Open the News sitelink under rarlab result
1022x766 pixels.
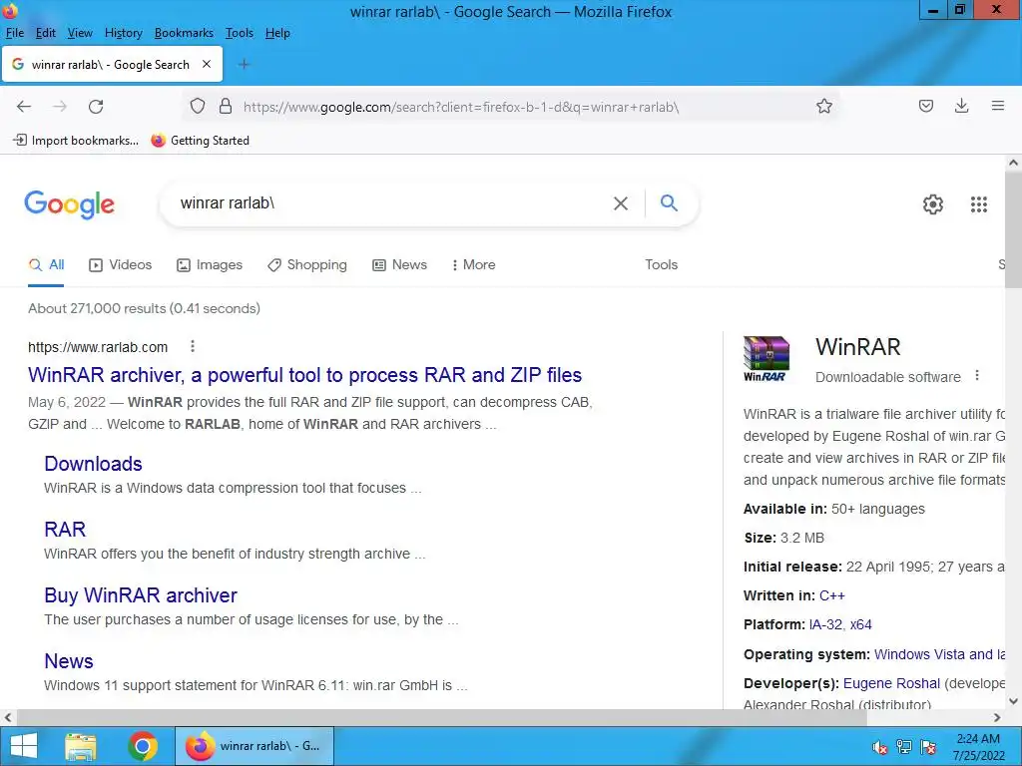tap(69, 661)
